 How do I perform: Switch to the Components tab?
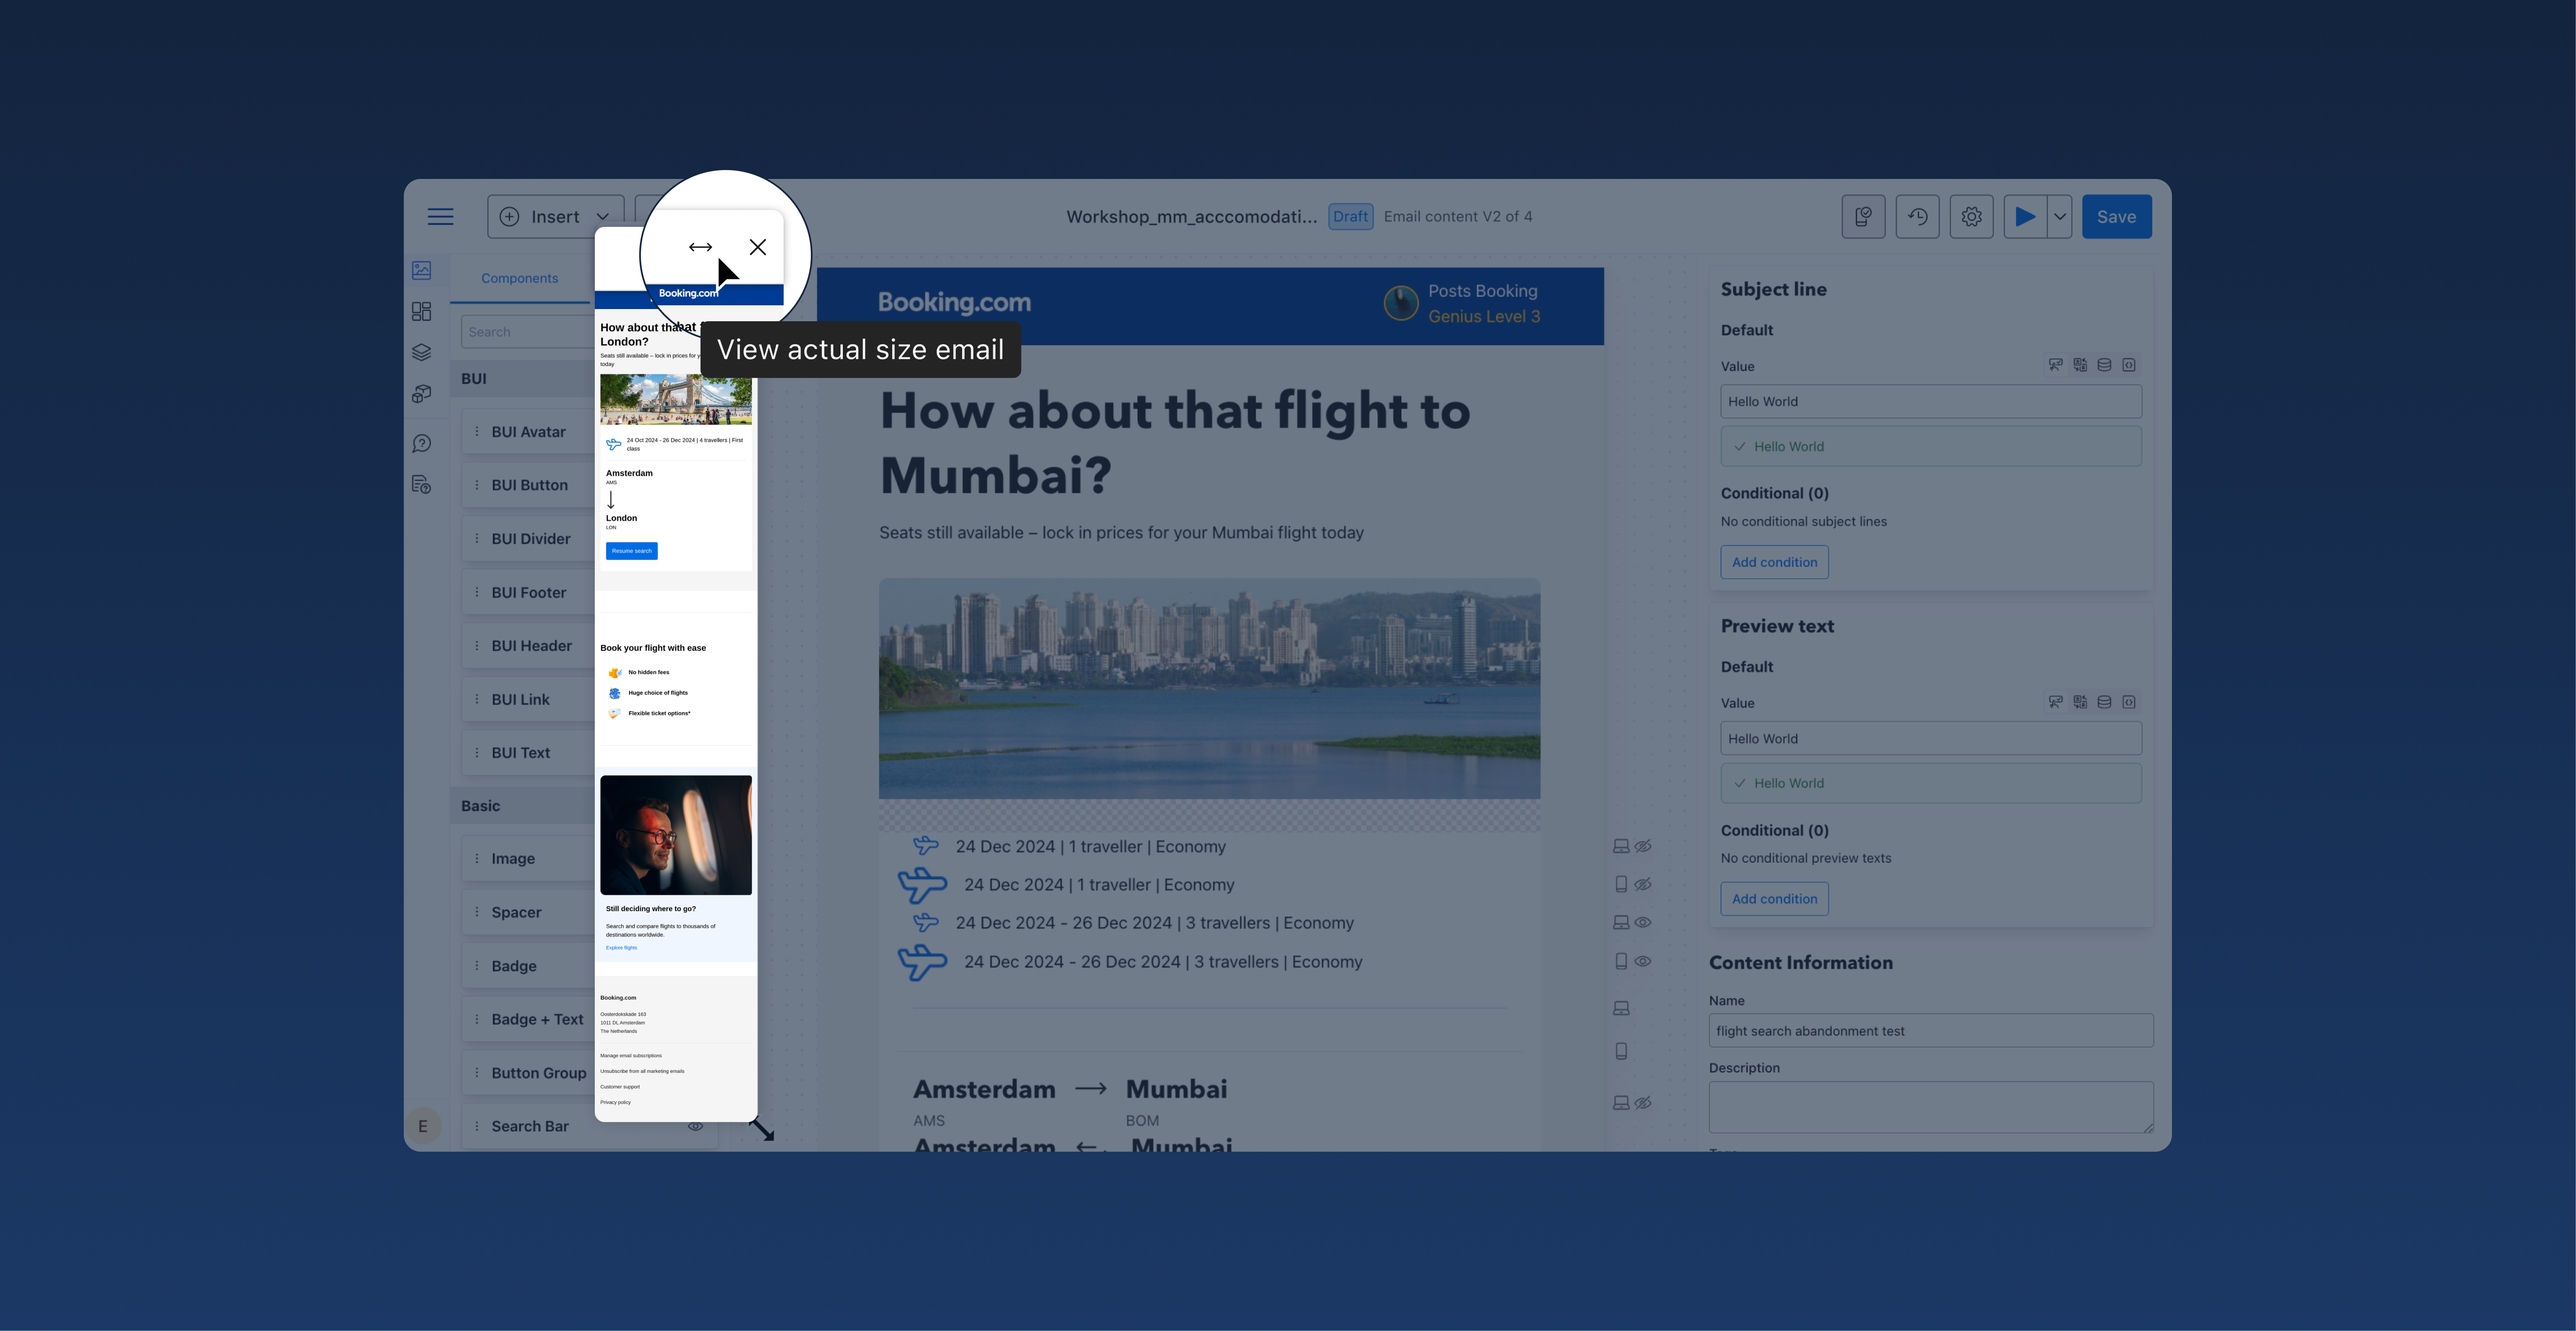tap(519, 279)
